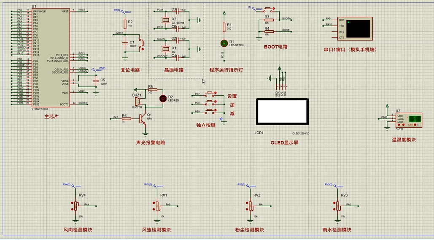Select the 8M crystal X1
434x240 pixels.
click(165, 49)
